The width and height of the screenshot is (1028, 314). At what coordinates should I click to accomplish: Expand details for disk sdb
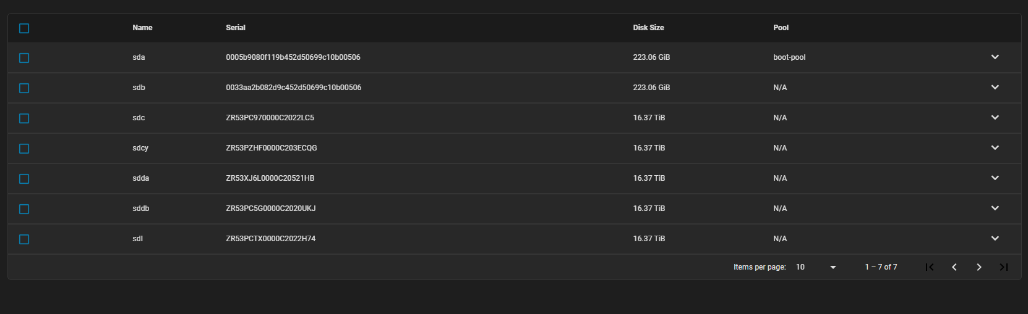[x=995, y=87]
